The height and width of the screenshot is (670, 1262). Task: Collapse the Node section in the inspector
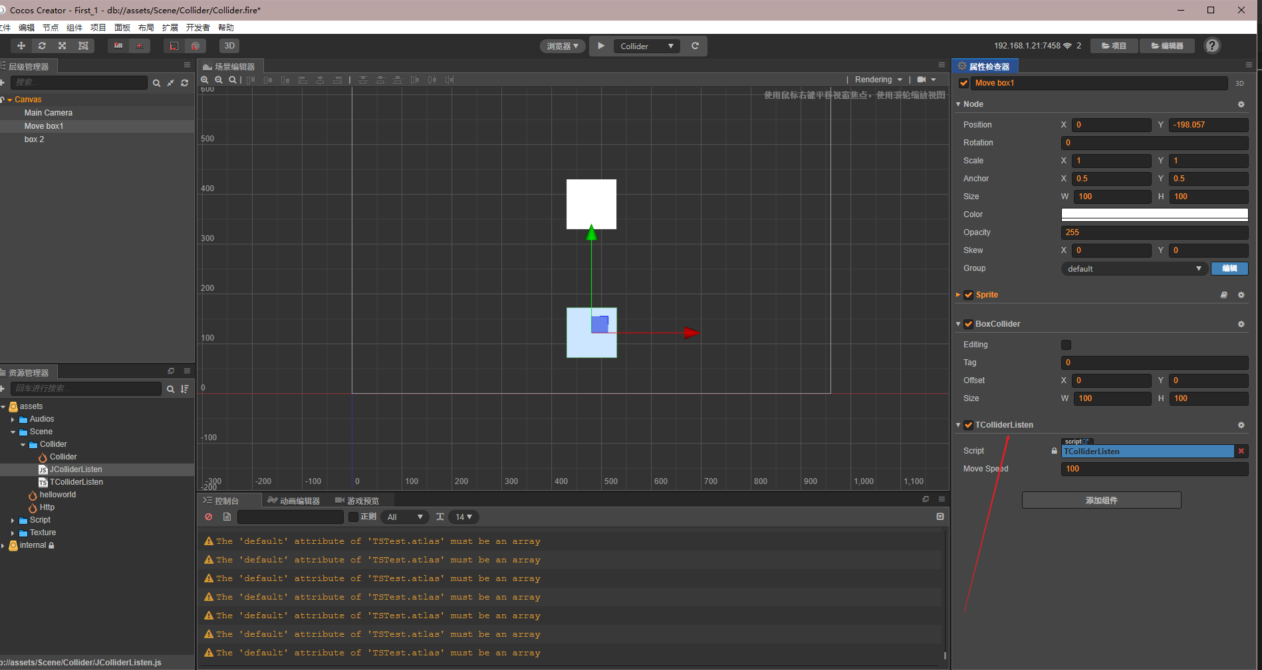click(957, 104)
